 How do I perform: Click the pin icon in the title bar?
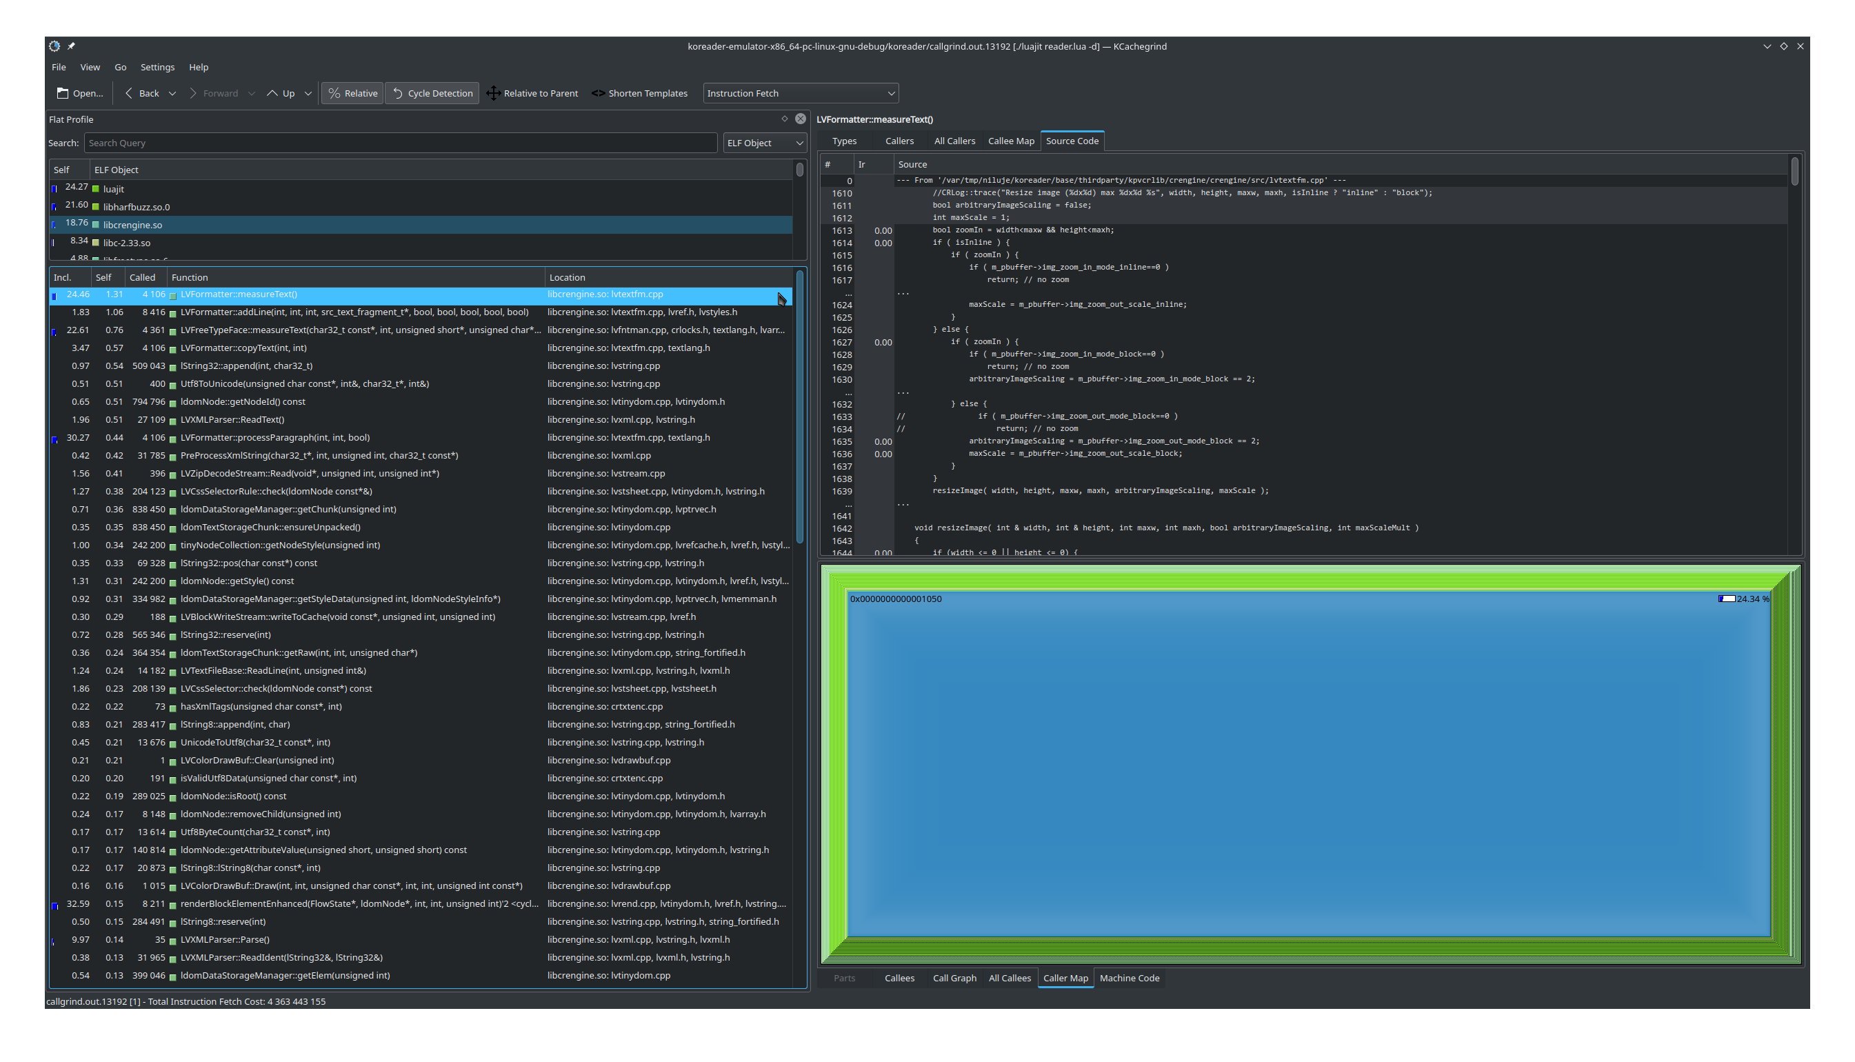72,46
